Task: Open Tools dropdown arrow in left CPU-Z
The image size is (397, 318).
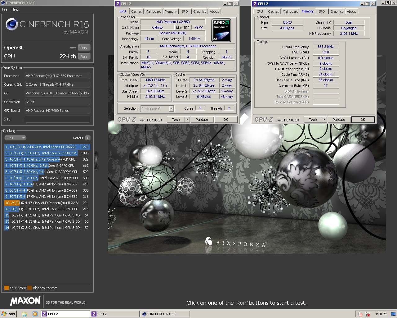Action: point(187,120)
